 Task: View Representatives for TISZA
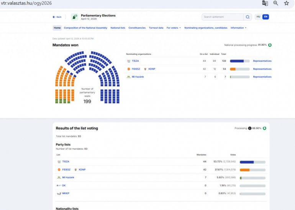pyautogui.click(x=262, y=61)
